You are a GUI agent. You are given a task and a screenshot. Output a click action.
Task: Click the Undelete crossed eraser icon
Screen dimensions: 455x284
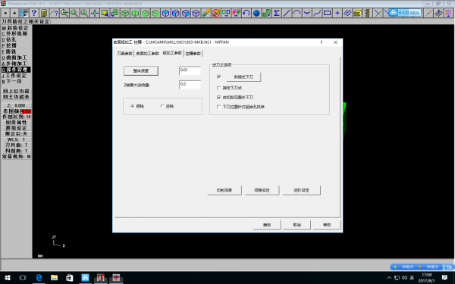tap(216, 13)
